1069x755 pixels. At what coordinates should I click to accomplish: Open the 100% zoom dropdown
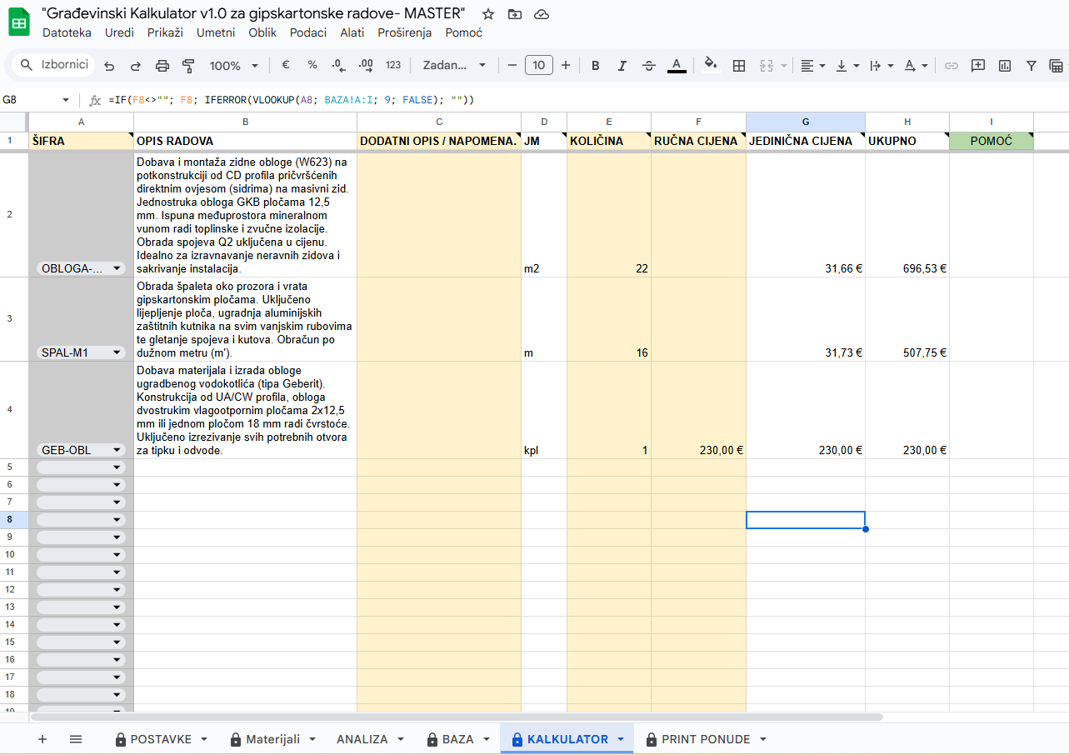click(233, 66)
